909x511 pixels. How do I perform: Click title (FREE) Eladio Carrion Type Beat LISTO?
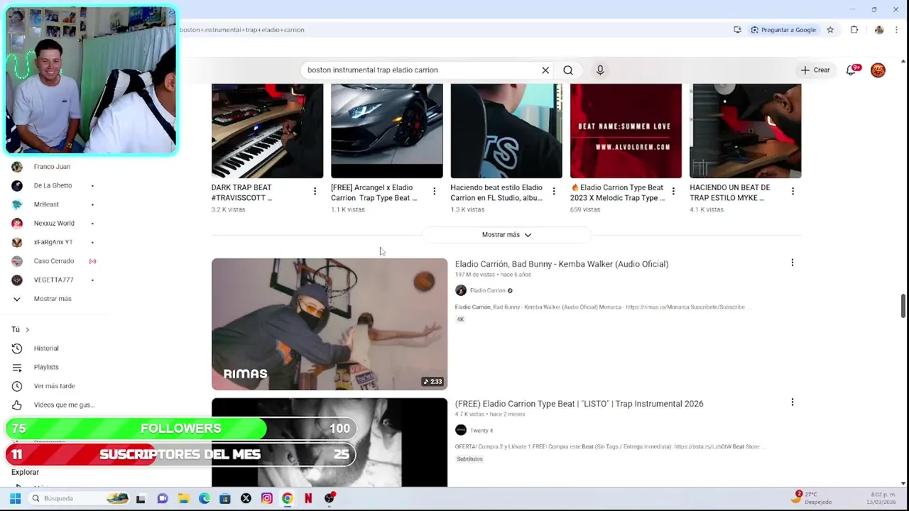point(579,404)
